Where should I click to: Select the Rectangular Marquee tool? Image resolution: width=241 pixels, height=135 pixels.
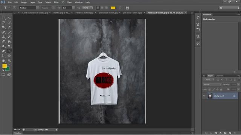[3, 18]
